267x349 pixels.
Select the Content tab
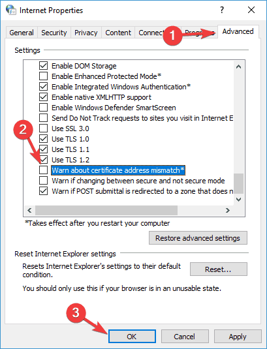click(x=118, y=33)
